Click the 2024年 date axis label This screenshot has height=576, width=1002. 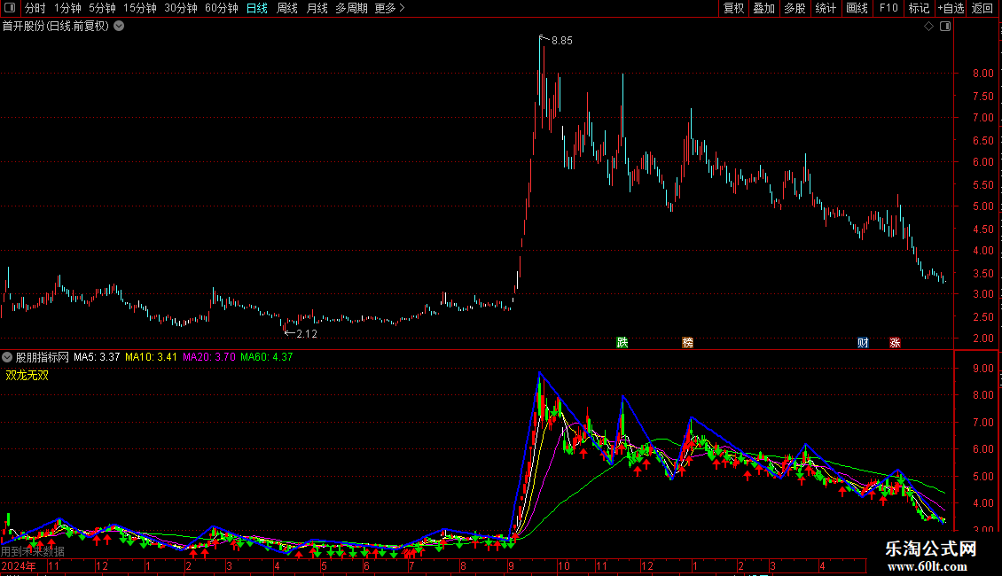(x=19, y=565)
